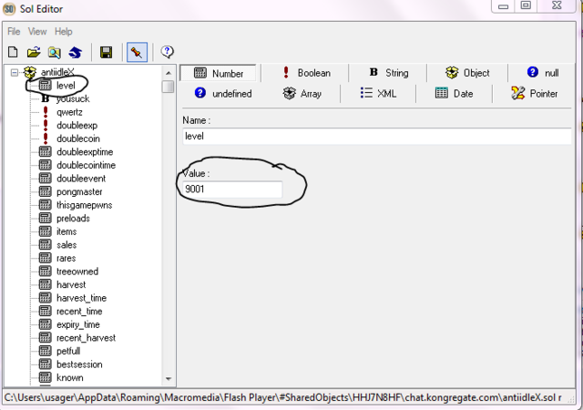Screen dimensions: 583x410
Task: Open the View menu
Action: tap(37, 31)
